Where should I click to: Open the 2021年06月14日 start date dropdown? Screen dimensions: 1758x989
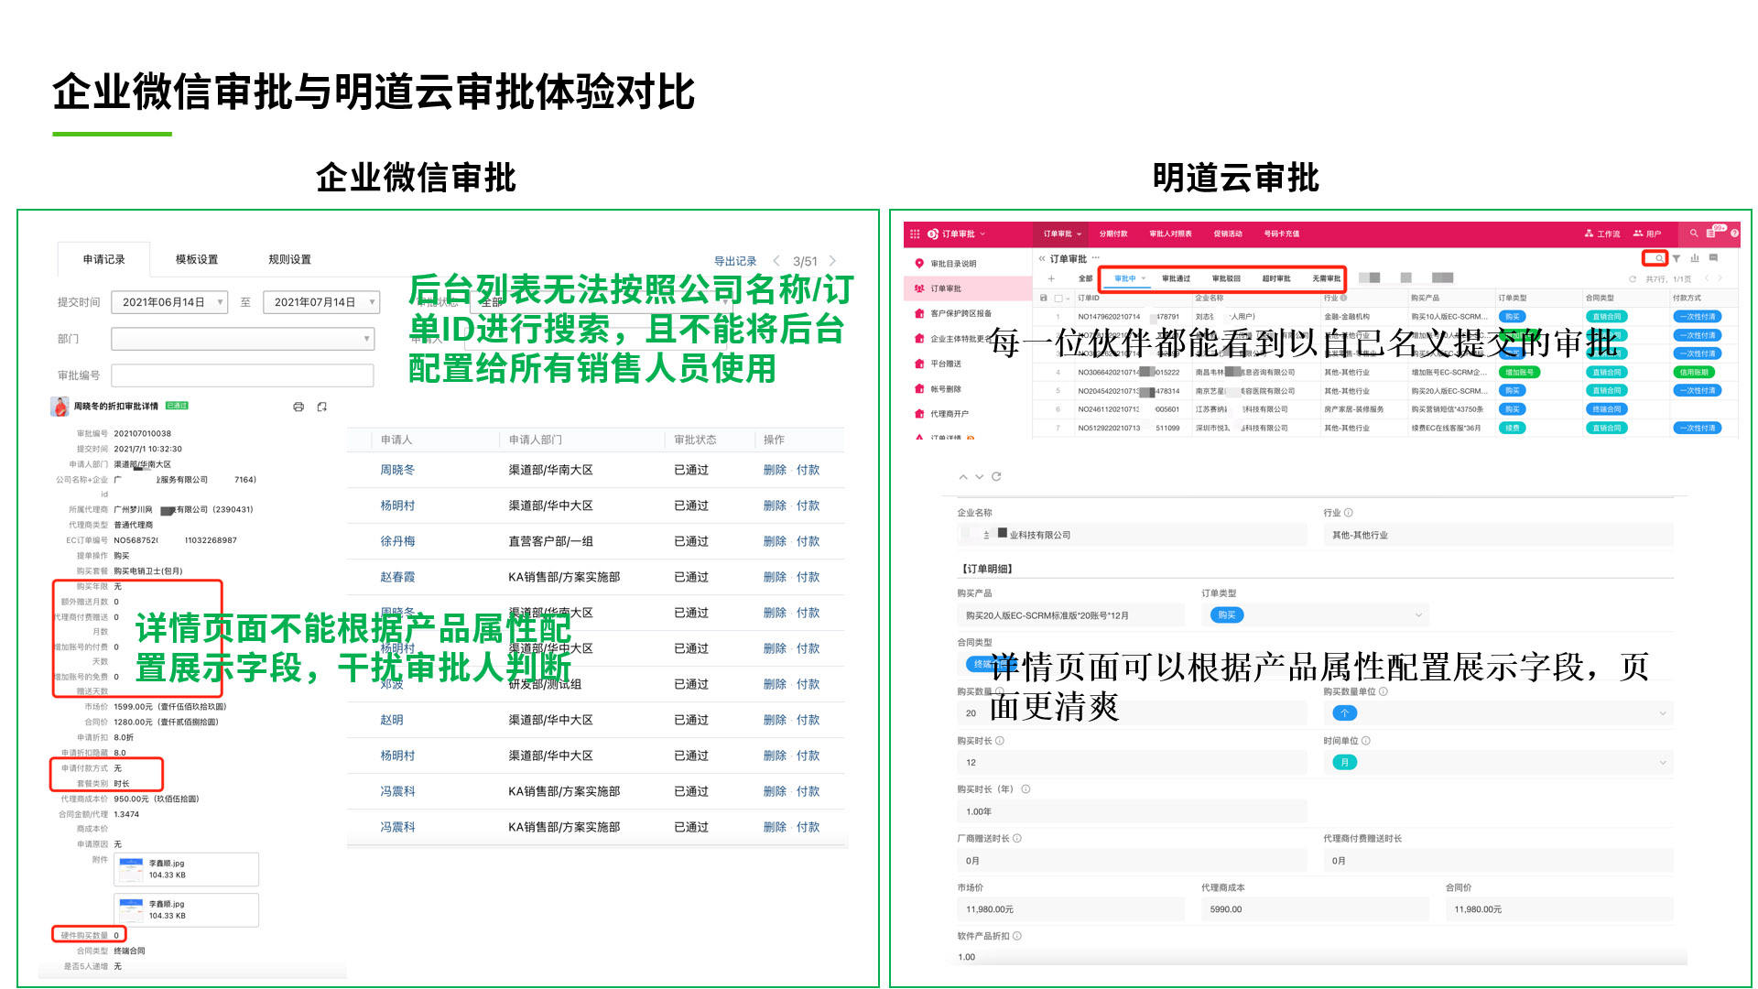pyautogui.click(x=169, y=302)
